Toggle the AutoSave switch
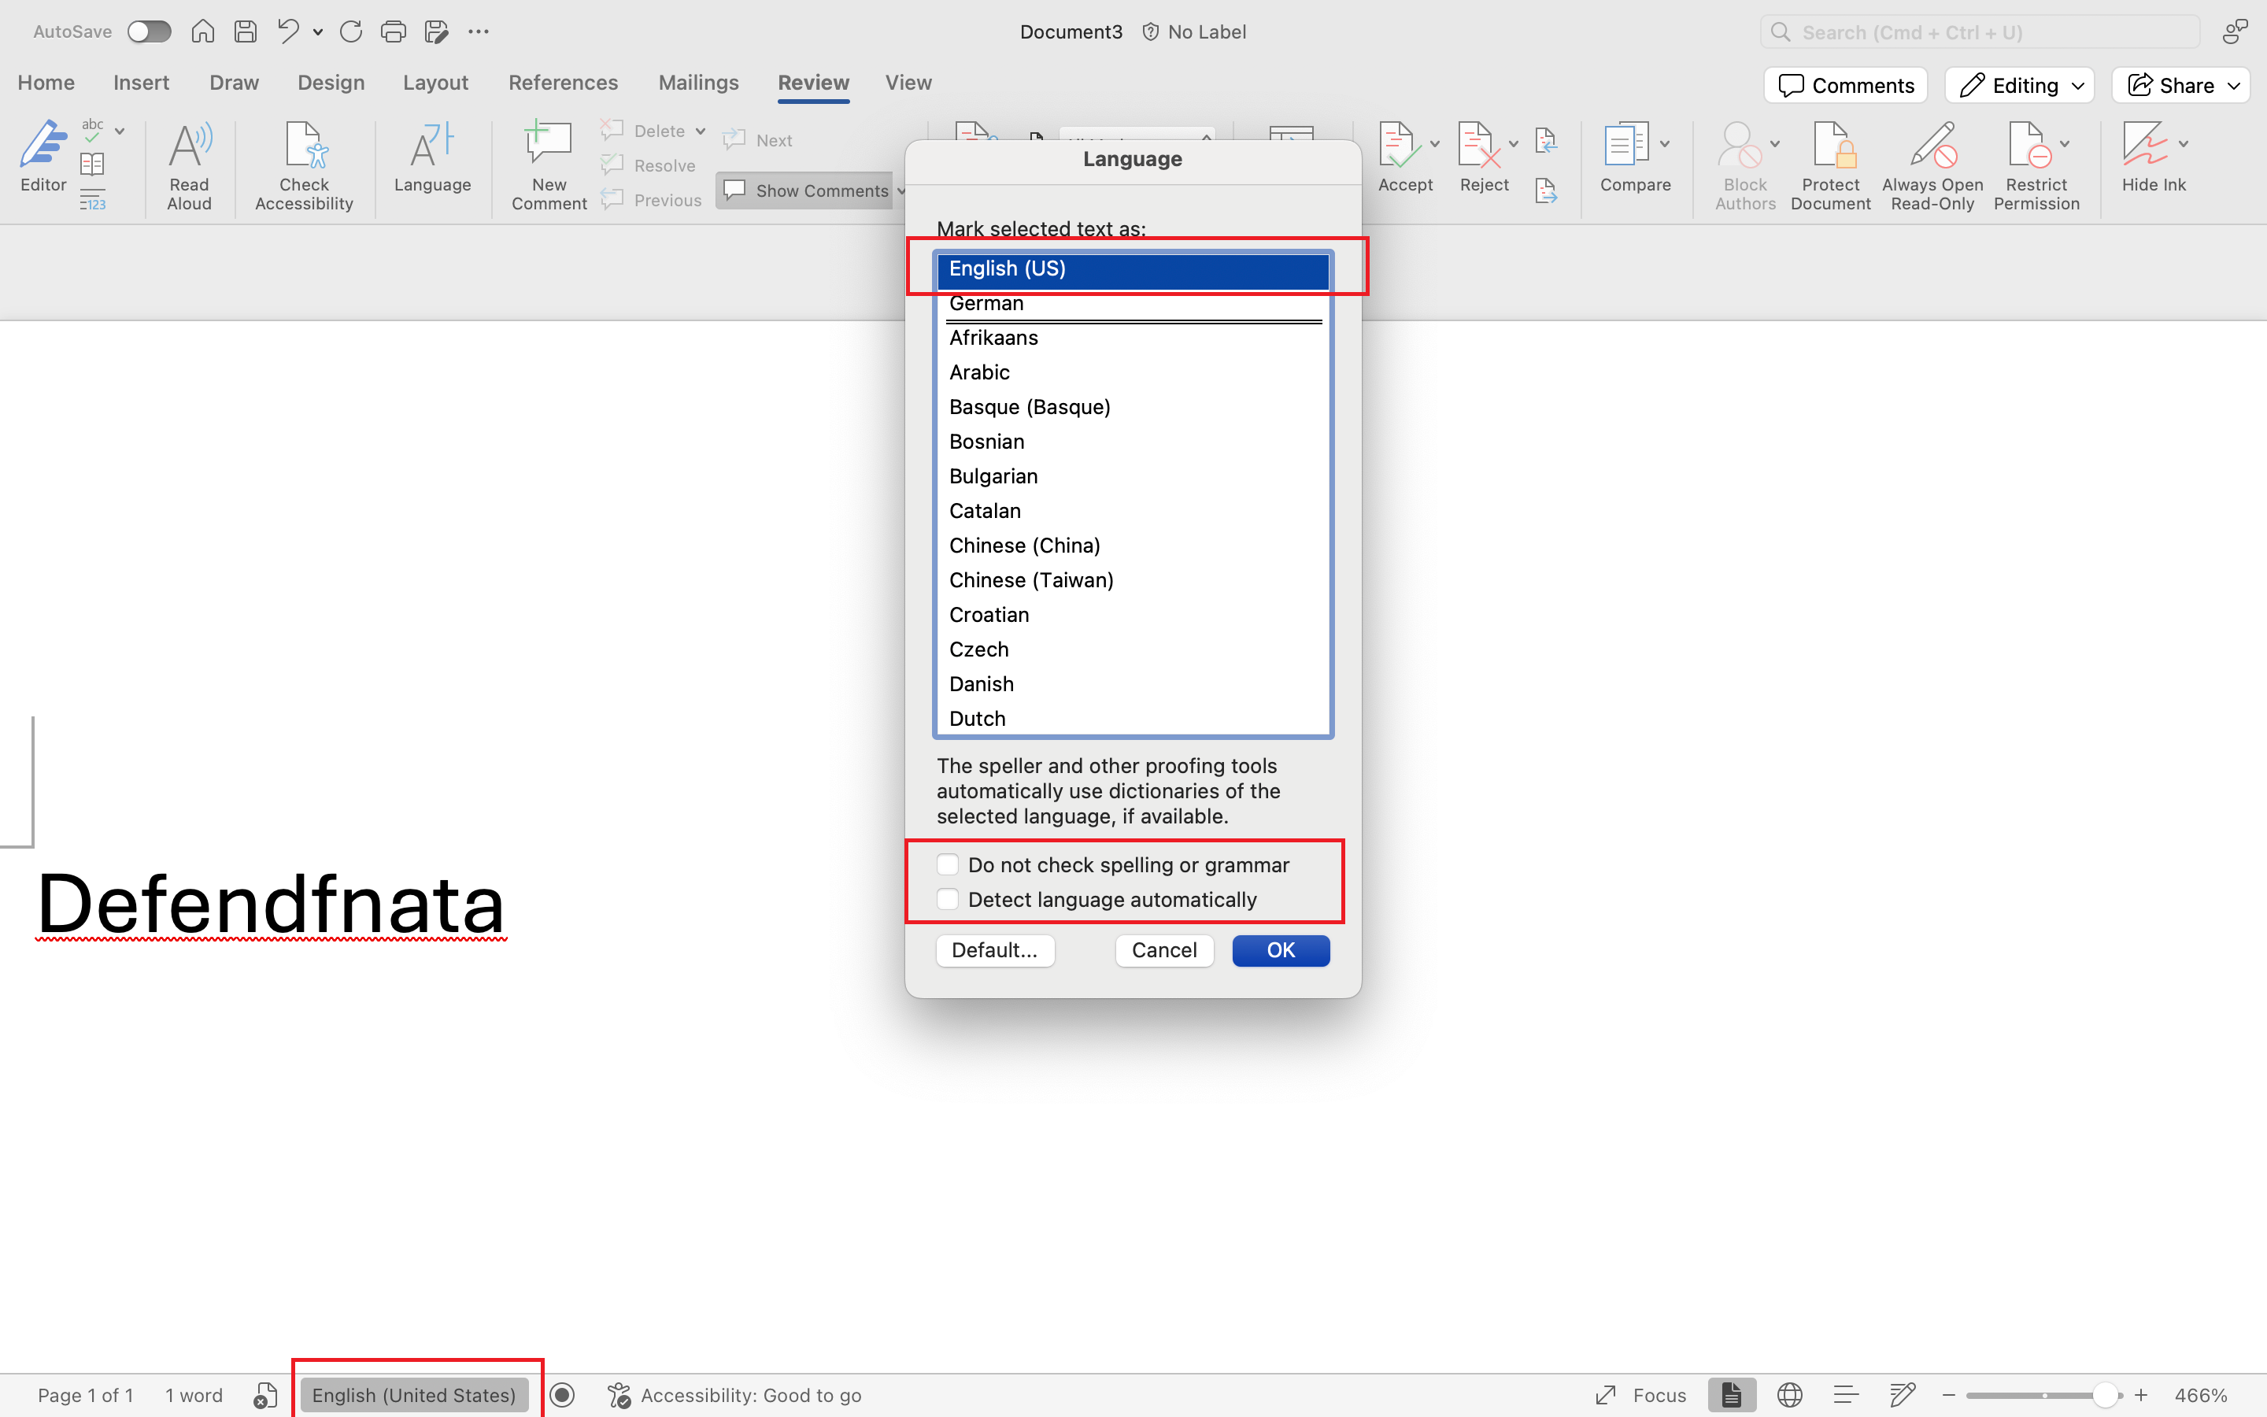 150,31
